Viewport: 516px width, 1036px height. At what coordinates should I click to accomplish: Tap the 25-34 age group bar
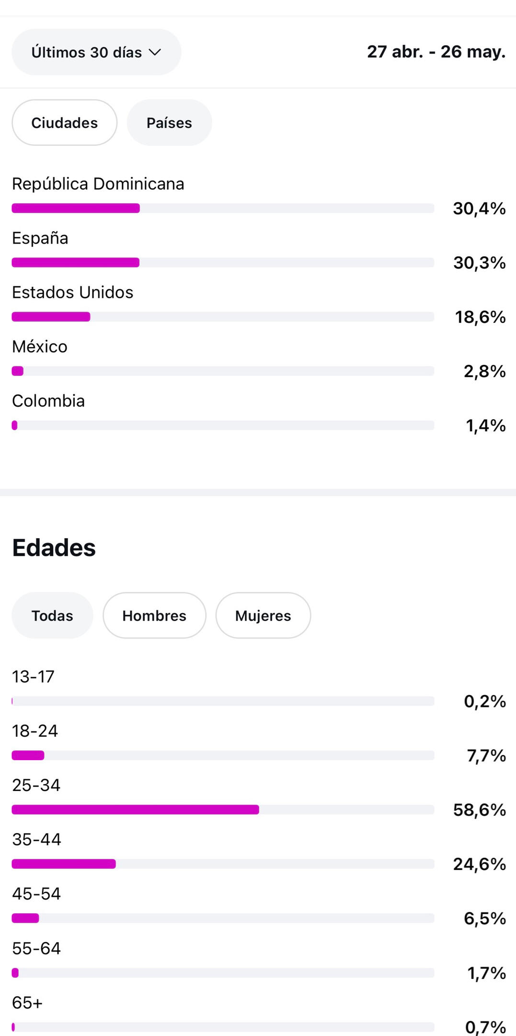(x=223, y=810)
